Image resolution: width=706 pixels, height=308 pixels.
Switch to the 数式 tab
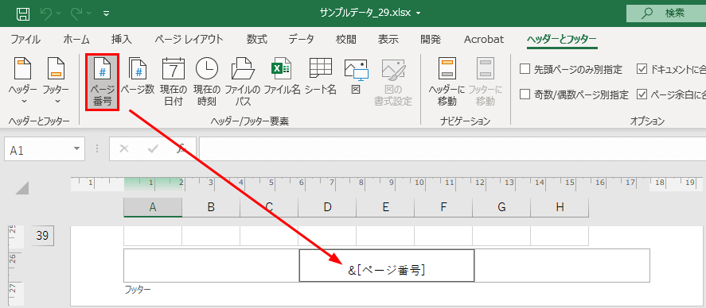(x=256, y=40)
